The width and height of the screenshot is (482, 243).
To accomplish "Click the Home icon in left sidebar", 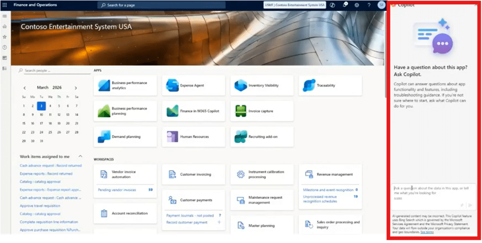I will [x=5, y=26].
